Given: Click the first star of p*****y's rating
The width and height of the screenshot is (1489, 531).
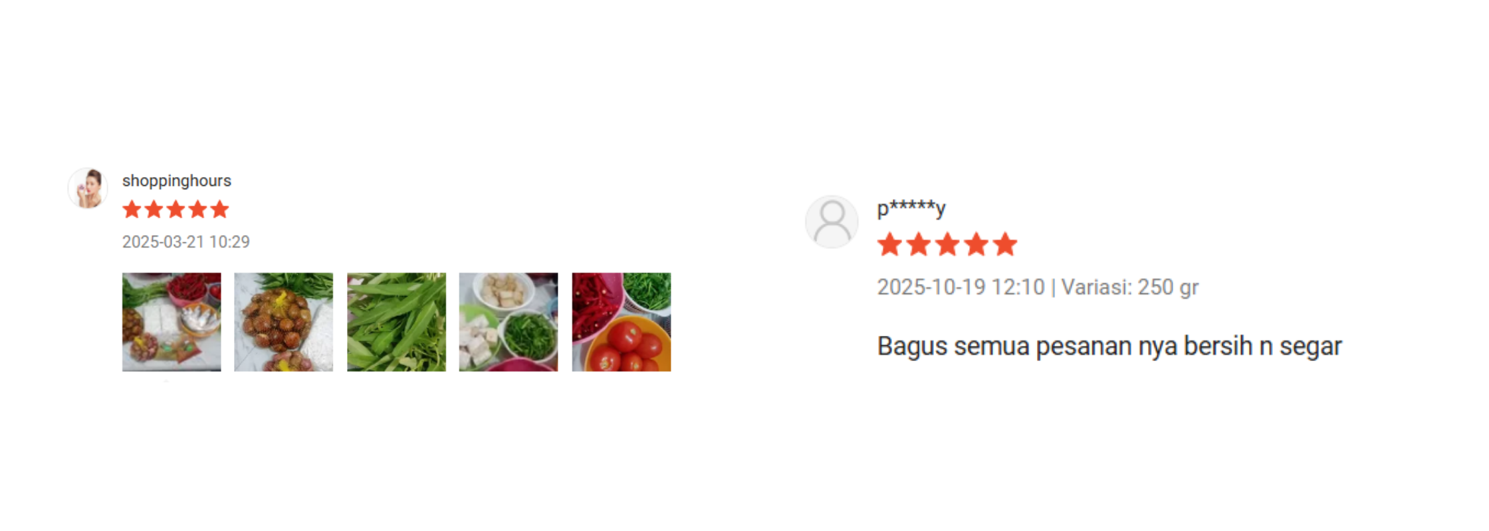Looking at the screenshot, I should [890, 245].
